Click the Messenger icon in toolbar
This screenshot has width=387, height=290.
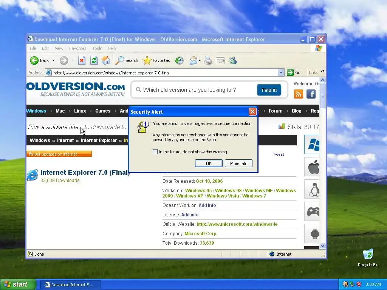(x=232, y=60)
